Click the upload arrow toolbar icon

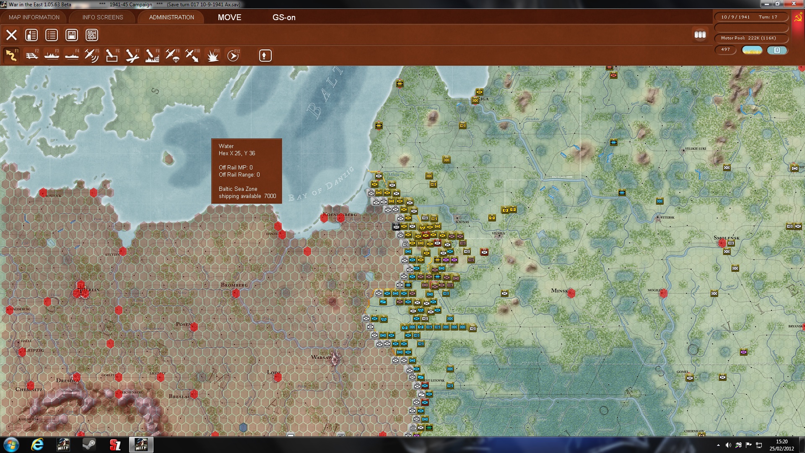coord(265,55)
